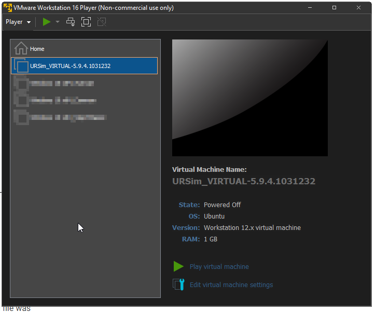Maximize the VMware Player window
This screenshot has width=375, height=312.
[x=335, y=8]
